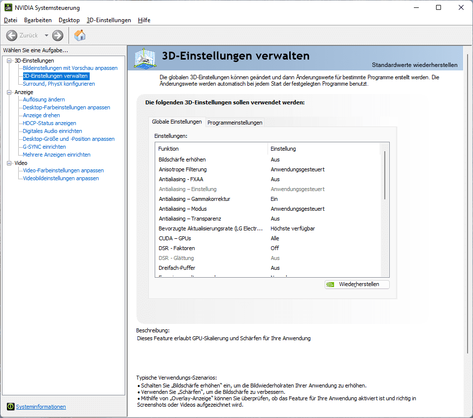The height and width of the screenshot is (418, 473).
Task: Select Antialiasing – Transparenz row
Action: coord(268,219)
